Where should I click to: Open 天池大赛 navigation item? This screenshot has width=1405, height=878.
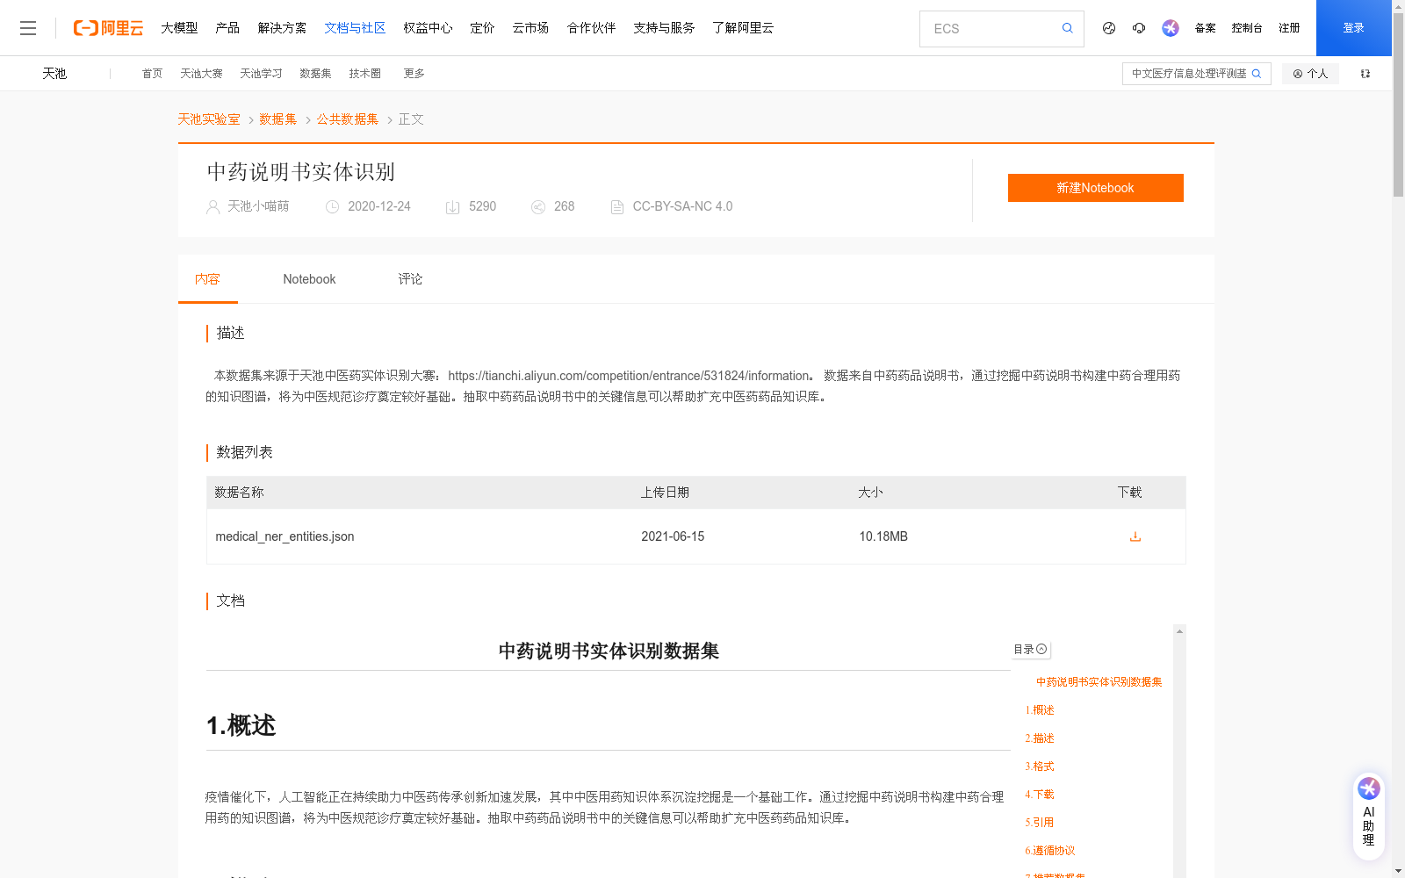coord(201,74)
